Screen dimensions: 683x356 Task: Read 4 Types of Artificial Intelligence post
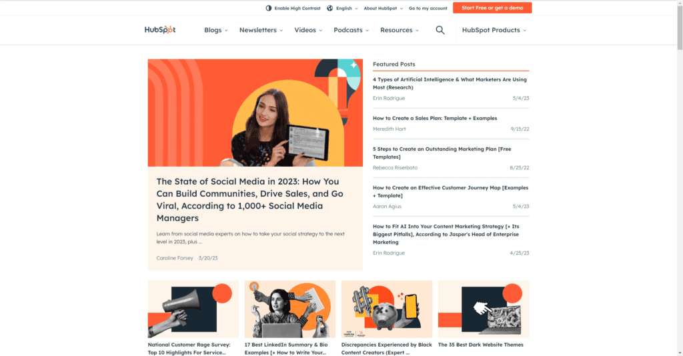pos(450,83)
